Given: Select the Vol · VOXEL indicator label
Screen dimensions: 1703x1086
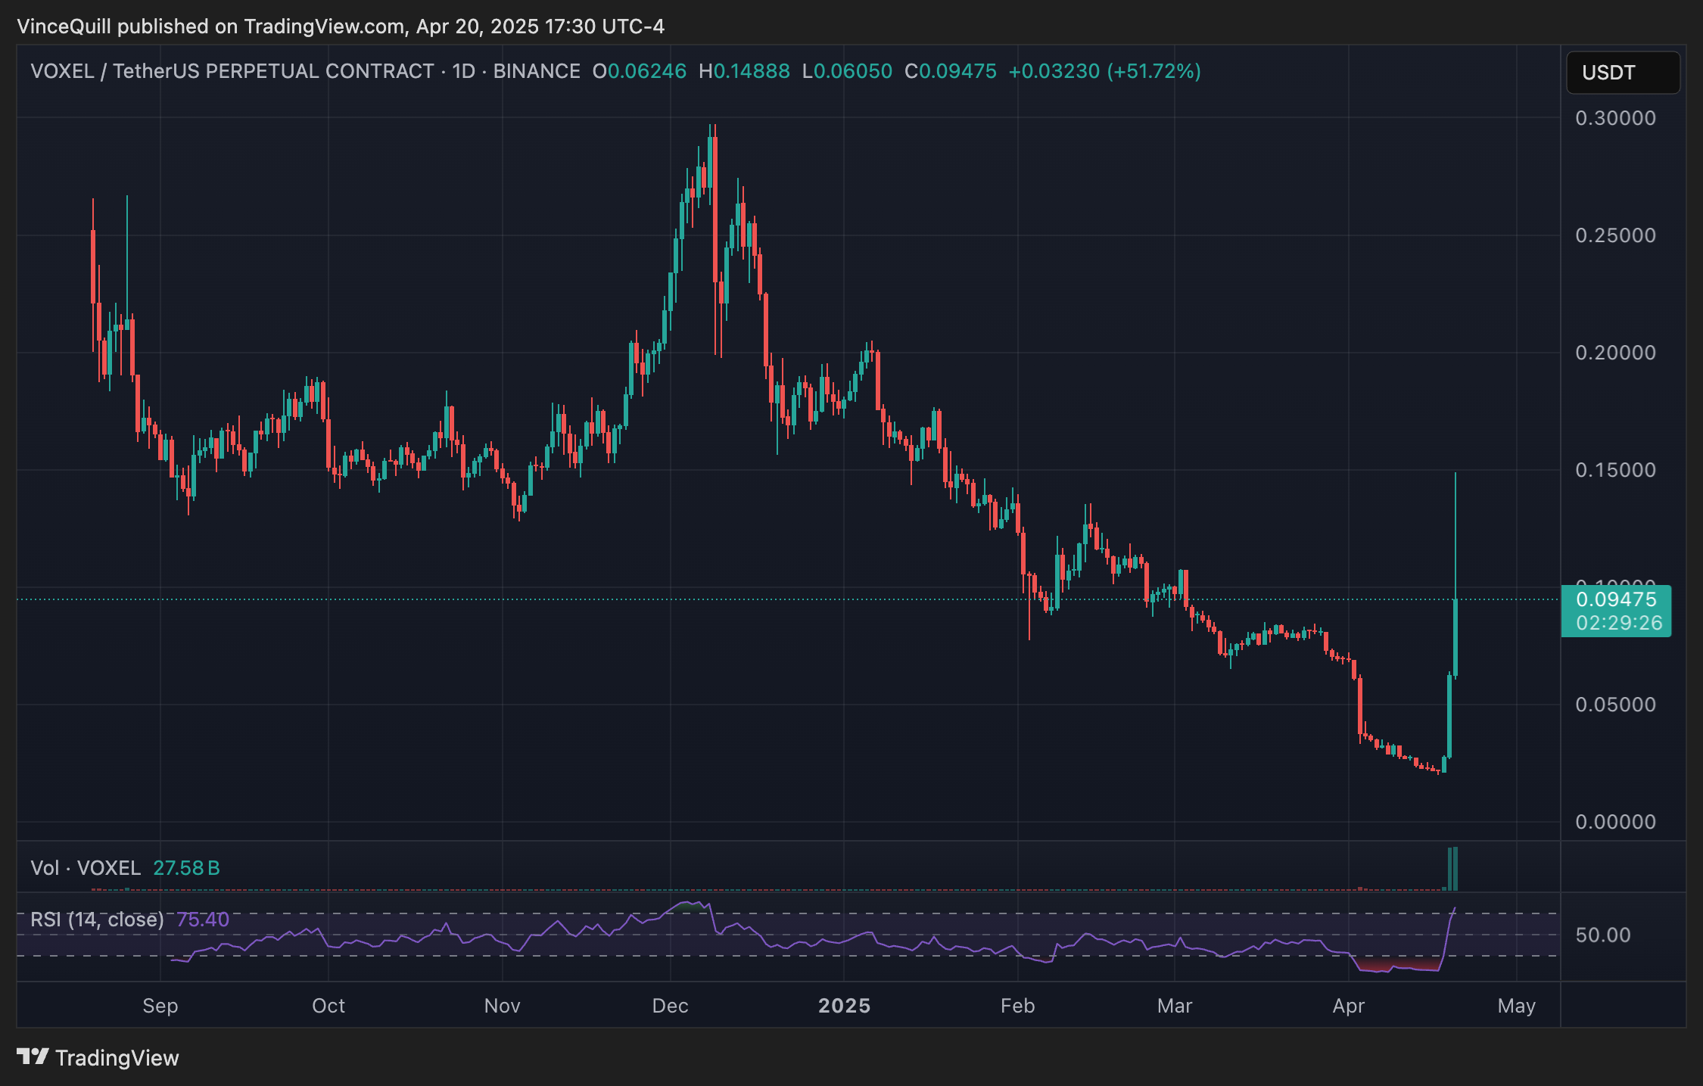Looking at the screenshot, I should (86, 867).
